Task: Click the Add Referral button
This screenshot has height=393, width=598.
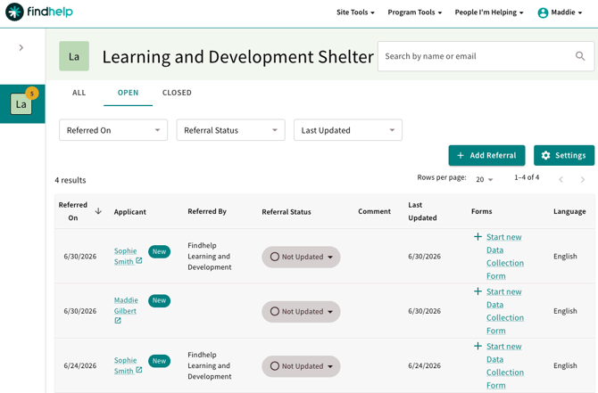Action: click(486, 155)
